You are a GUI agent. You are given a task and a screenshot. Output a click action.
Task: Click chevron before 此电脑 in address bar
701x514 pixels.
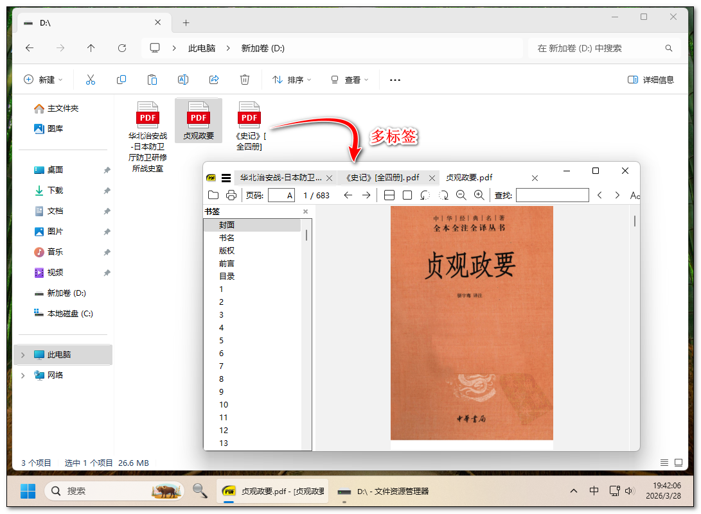tap(174, 47)
